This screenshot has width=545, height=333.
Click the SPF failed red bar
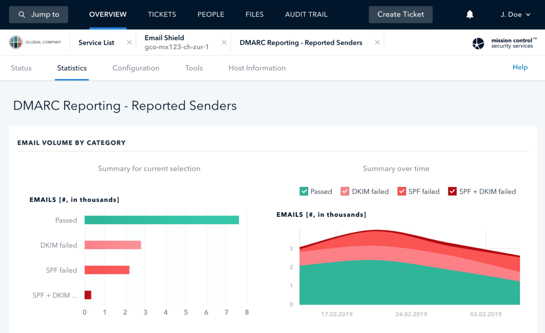tap(107, 270)
